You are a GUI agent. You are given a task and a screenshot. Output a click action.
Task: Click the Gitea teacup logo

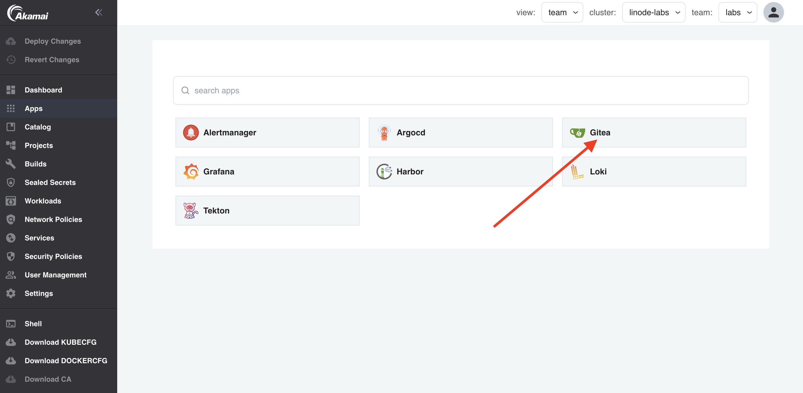[x=577, y=133]
